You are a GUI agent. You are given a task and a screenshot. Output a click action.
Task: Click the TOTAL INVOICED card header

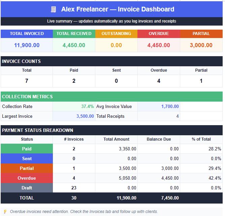pyautogui.click(x=27, y=34)
